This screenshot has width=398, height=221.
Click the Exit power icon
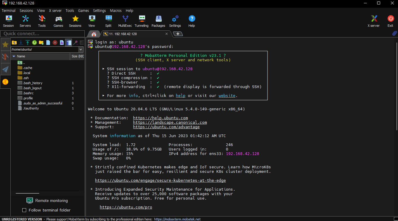click(391, 21)
